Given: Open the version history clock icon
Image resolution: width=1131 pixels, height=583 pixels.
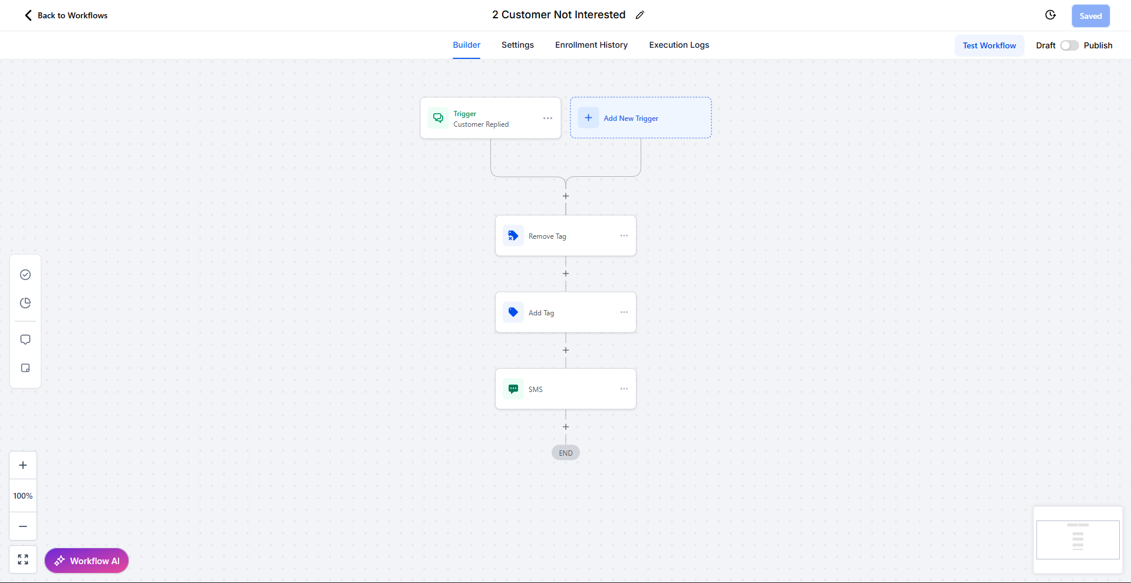Looking at the screenshot, I should pos(1051,15).
